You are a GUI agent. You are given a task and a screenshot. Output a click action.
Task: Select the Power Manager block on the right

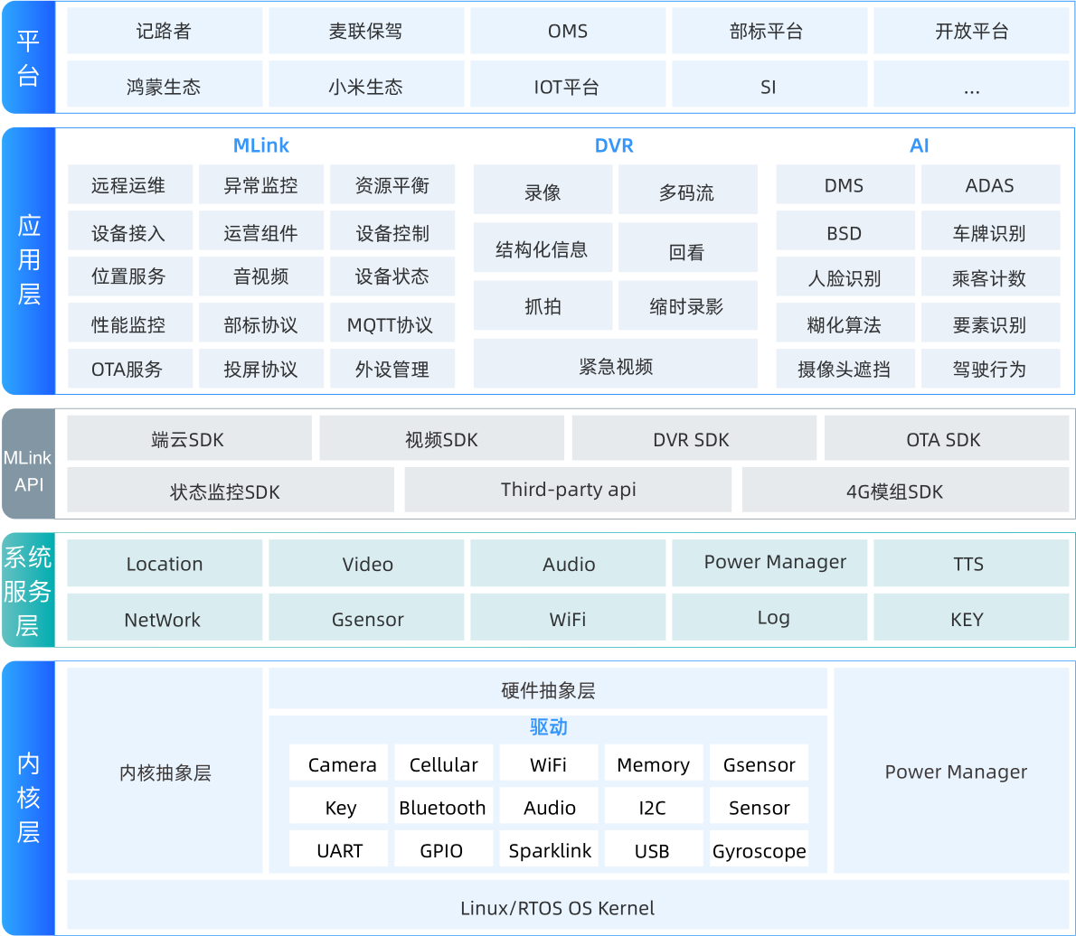[956, 772]
